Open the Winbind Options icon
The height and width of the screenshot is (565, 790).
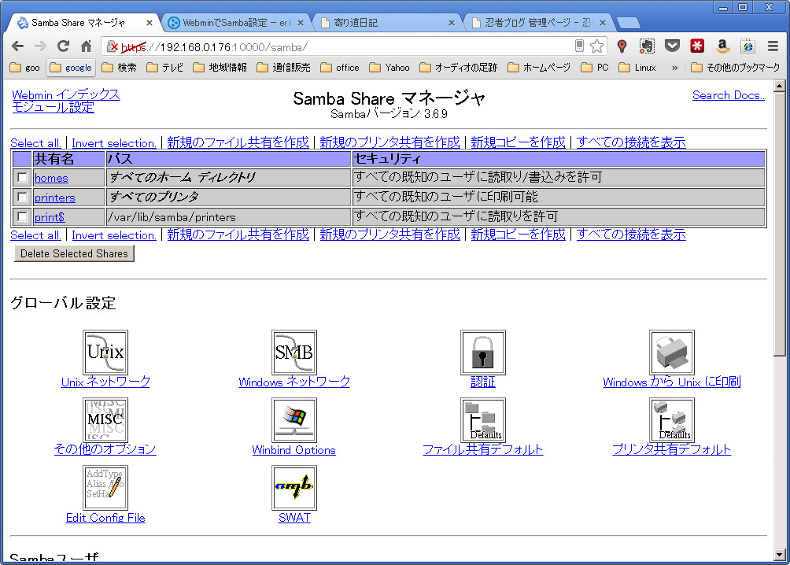click(294, 420)
